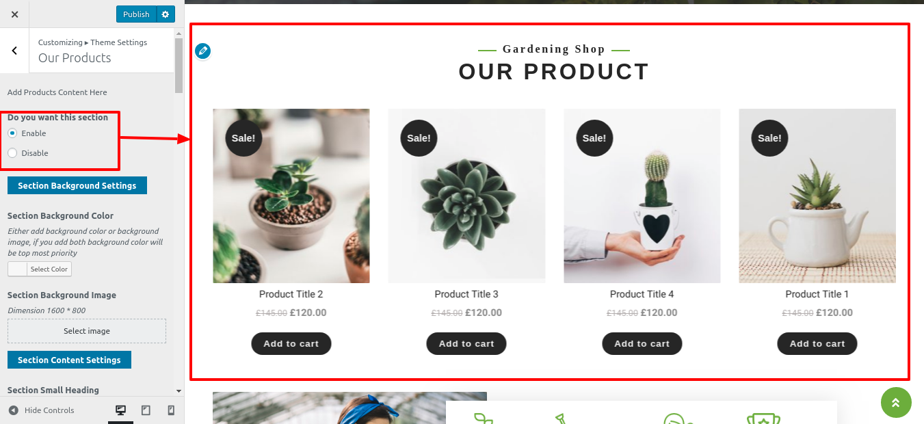Switch to desktop preview device icon
924x424 pixels.
click(121, 410)
